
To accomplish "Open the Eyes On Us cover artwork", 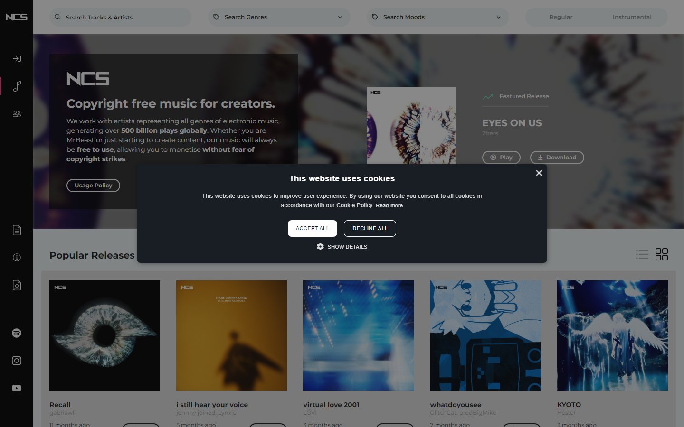I will click(x=411, y=126).
